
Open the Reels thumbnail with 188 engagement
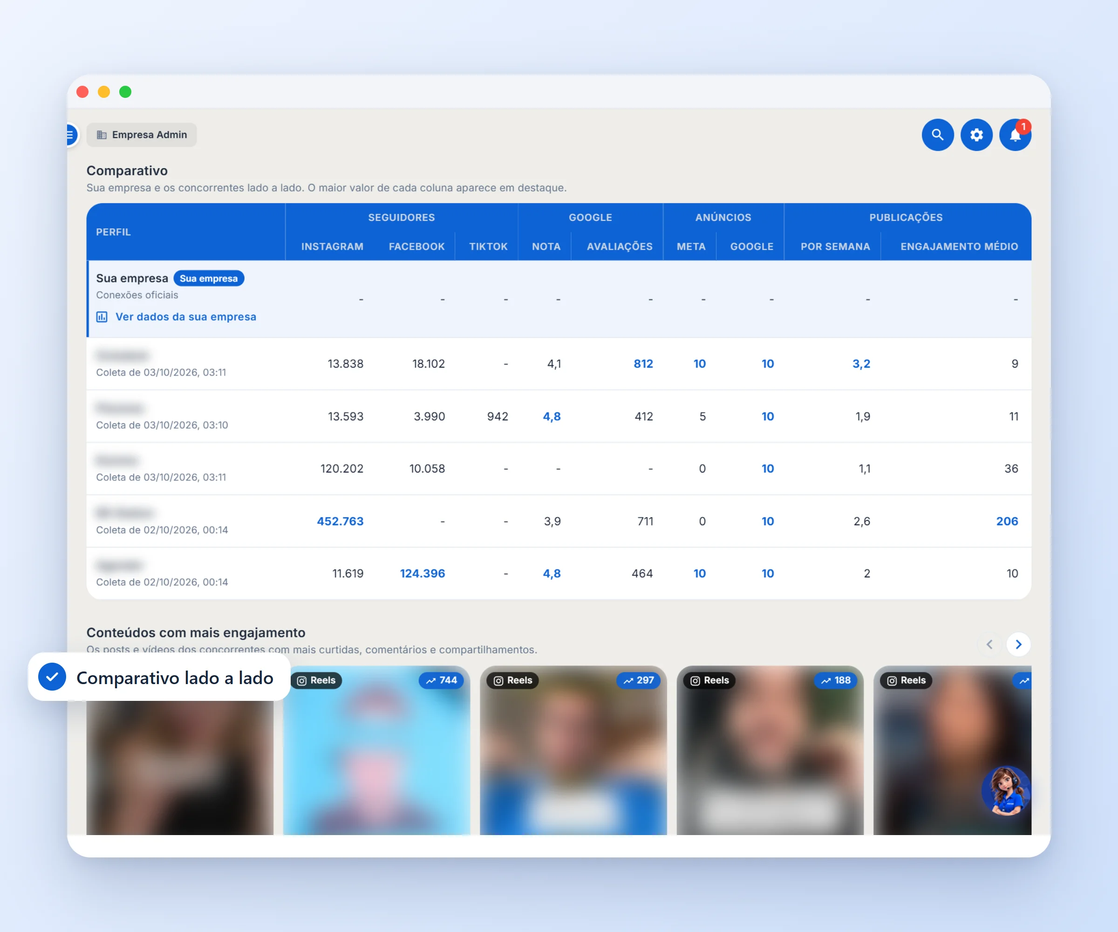(x=770, y=750)
